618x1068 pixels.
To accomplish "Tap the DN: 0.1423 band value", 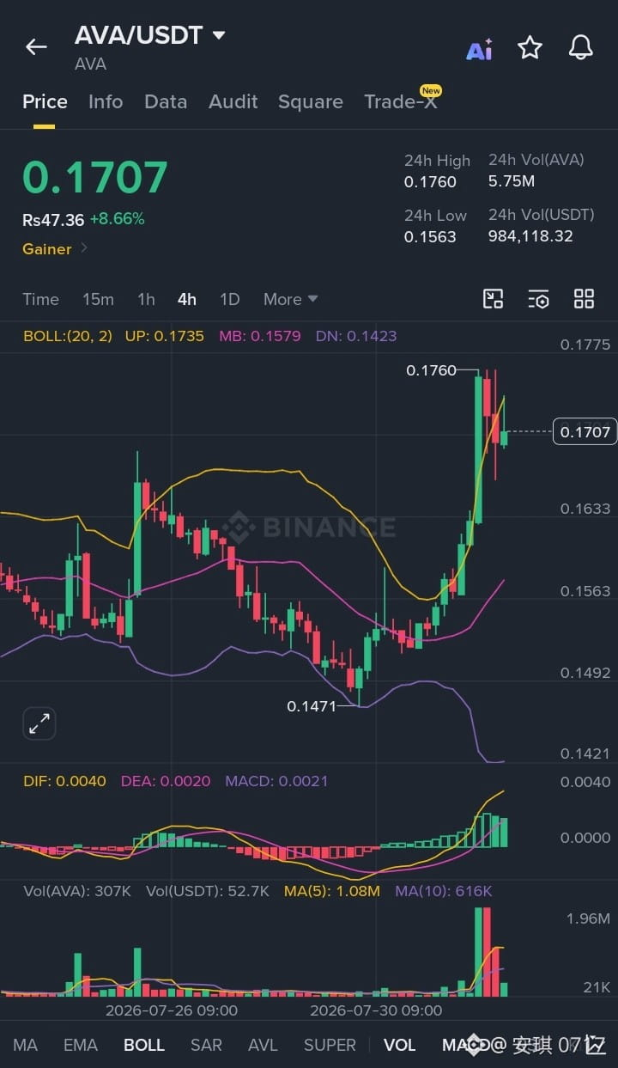I will click(356, 336).
